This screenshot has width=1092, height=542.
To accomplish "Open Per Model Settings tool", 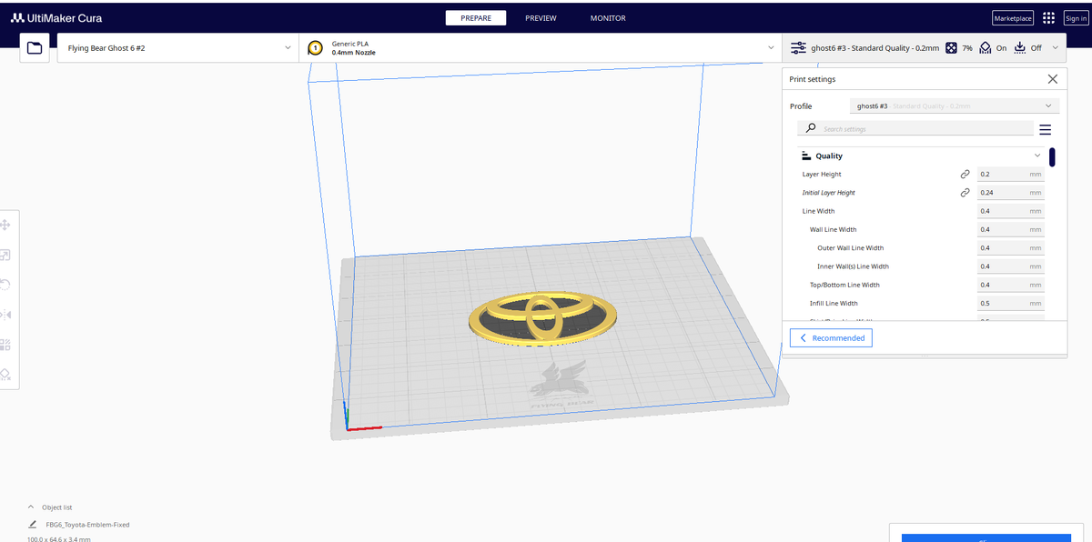I will [x=5, y=345].
